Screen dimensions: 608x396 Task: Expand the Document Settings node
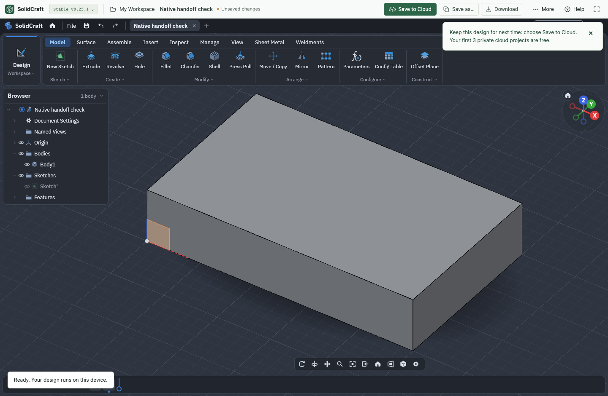14,121
